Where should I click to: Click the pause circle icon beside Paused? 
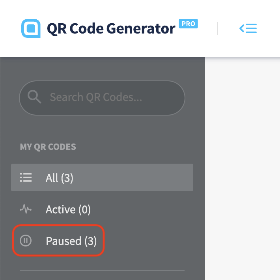click(x=26, y=241)
